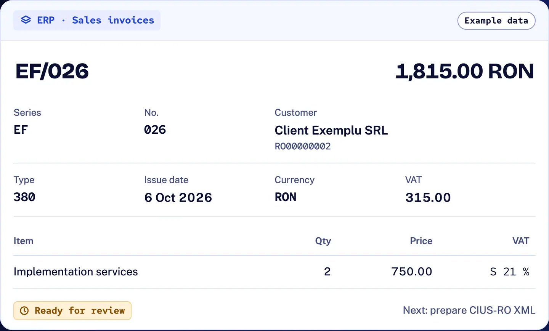Click the "Example data" pill
Screen dimensions: 549x331
(x=496, y=21)
